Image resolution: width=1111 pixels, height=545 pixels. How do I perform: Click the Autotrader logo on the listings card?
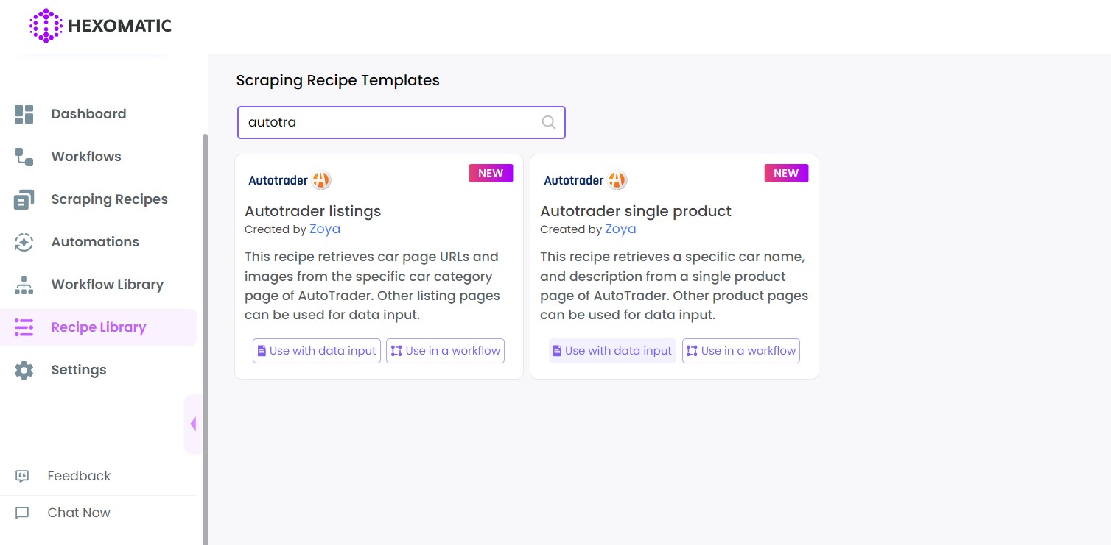coord(288,179)
